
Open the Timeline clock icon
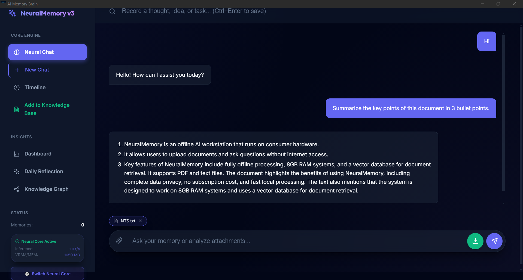coord(16,87)
